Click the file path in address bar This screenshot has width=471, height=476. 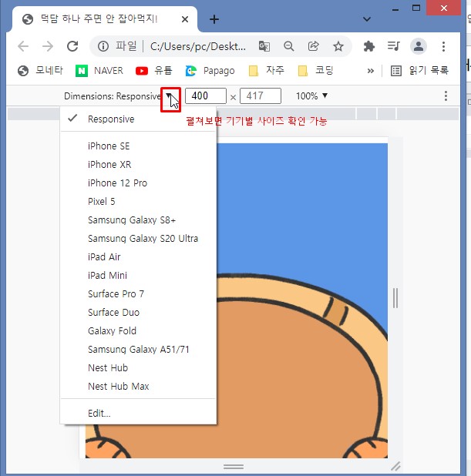198,46
